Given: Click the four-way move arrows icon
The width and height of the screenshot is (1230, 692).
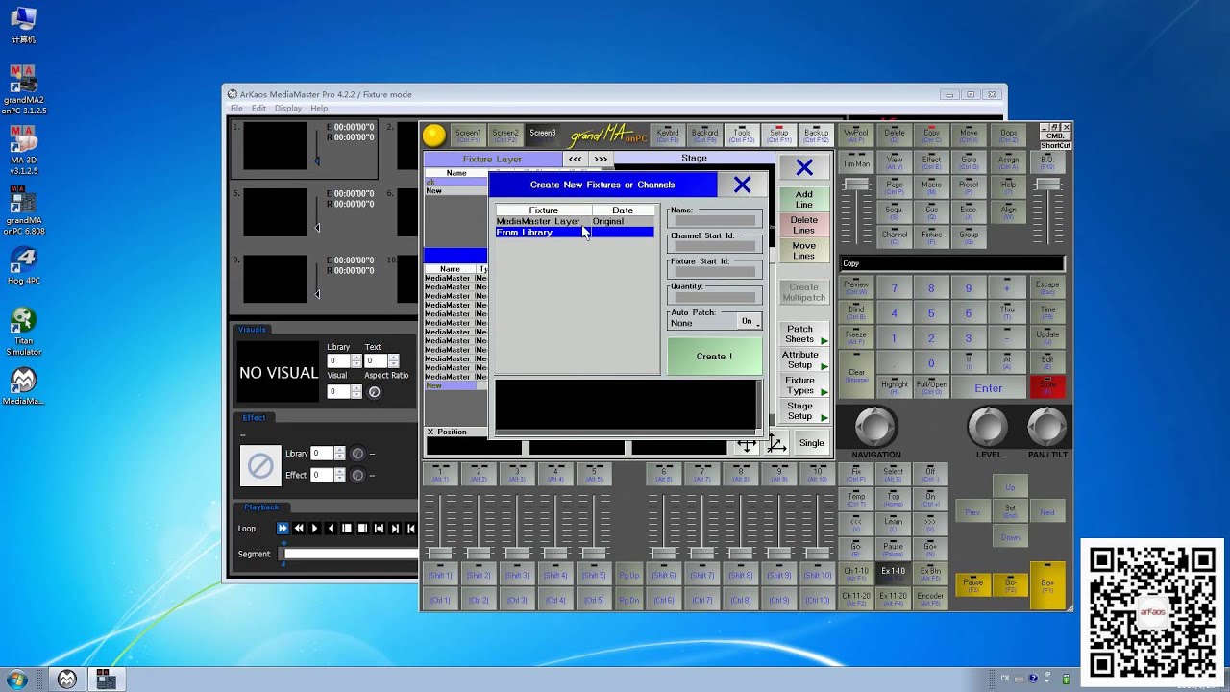Looking at the screenshot, I should pos(747,445).
